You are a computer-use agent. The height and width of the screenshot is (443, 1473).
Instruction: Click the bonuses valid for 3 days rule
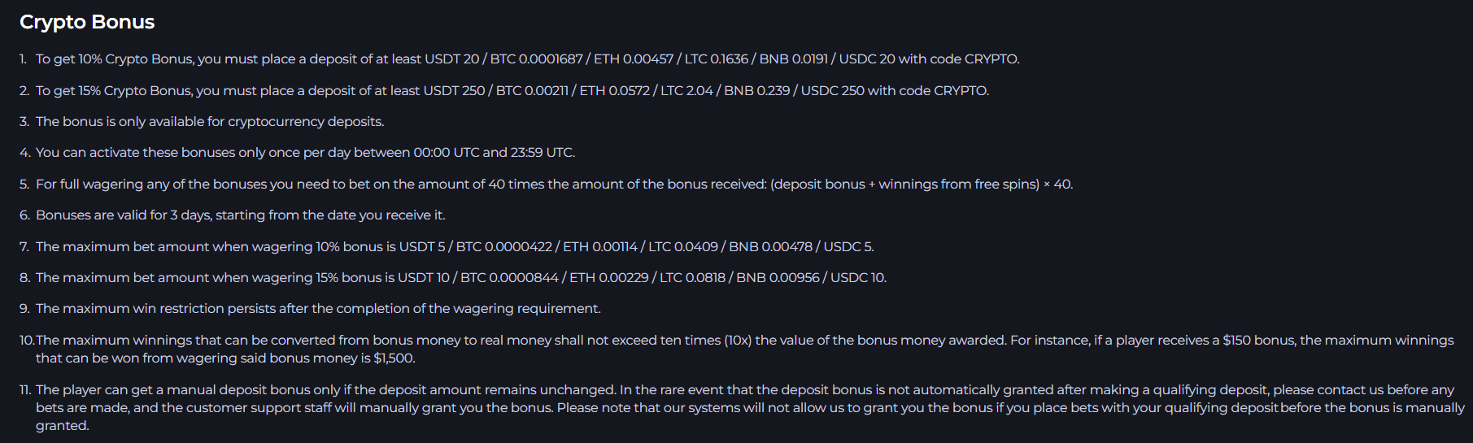240,215
